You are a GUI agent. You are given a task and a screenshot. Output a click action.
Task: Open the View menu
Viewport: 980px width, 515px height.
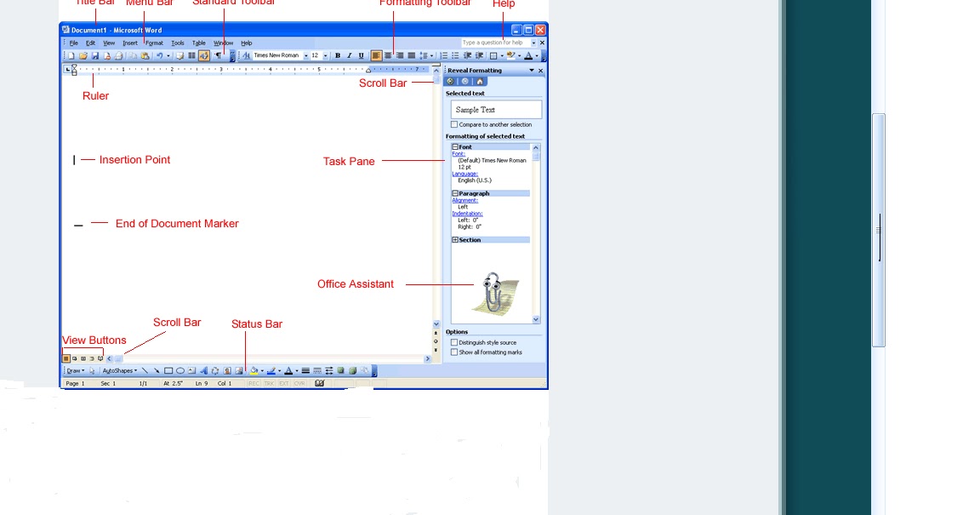pyautogui.click(x=109, y=43)
